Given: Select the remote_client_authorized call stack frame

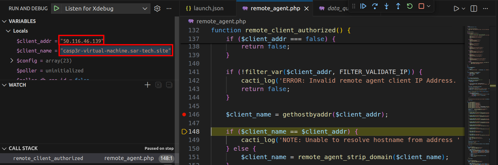Looking at the screenshot, I should 48,158.
